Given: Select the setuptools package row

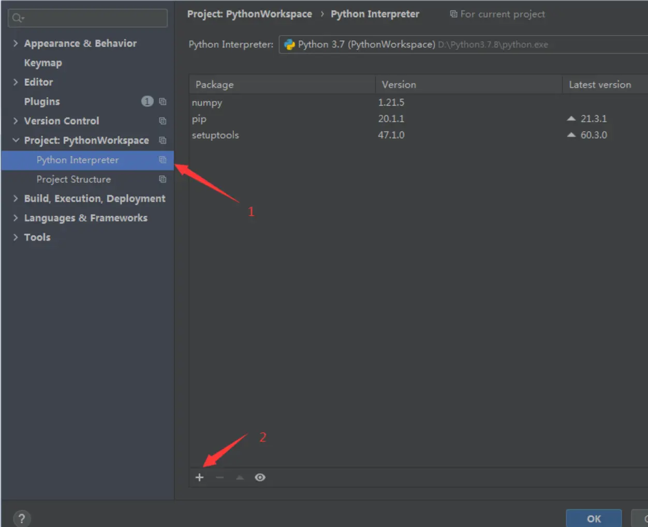Looking at the screenshot, I should click(x=418, y=135).
